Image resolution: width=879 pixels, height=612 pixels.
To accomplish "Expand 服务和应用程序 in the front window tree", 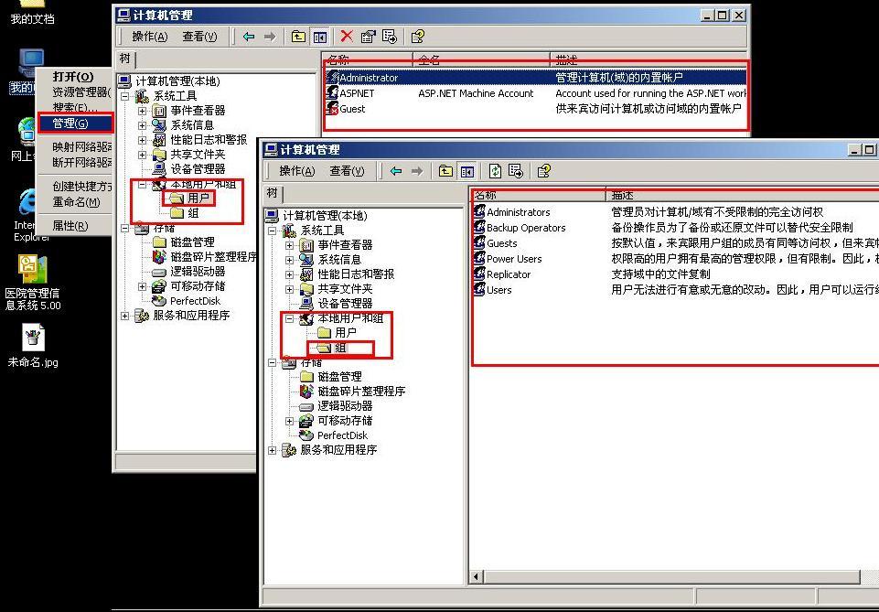I will (x=273, y=450).
